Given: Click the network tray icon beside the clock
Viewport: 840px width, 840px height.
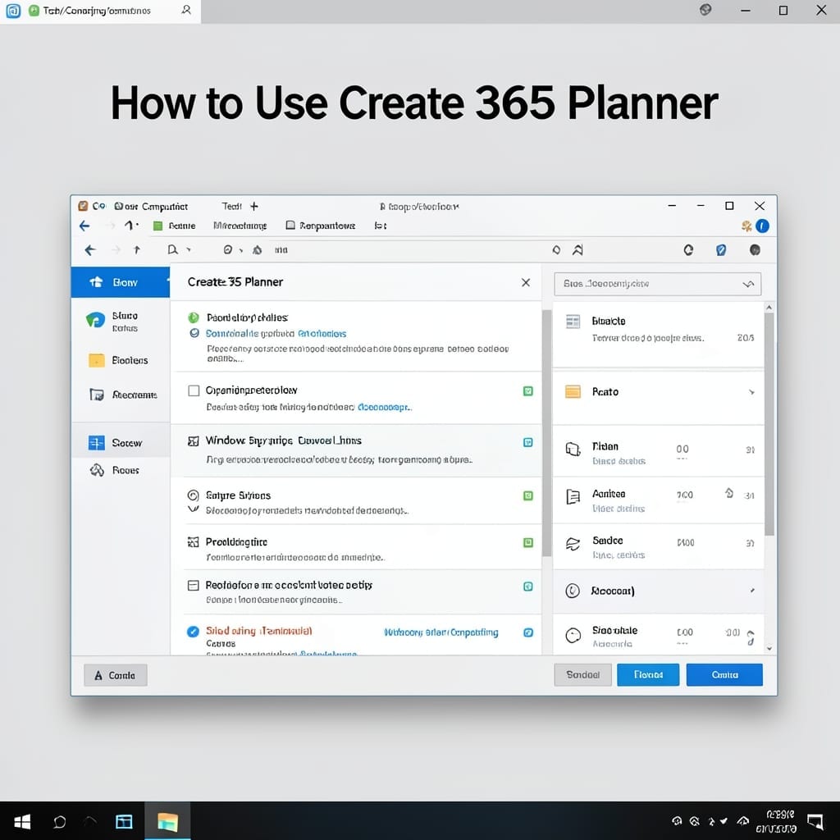Looking at the screenshot, I should click(742, 820).
